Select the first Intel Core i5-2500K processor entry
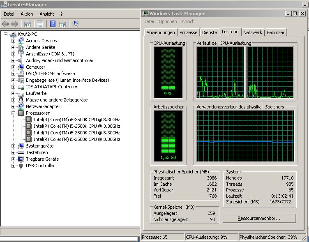Viewport: 309px width, 242px height. click(x=77, y=120)
